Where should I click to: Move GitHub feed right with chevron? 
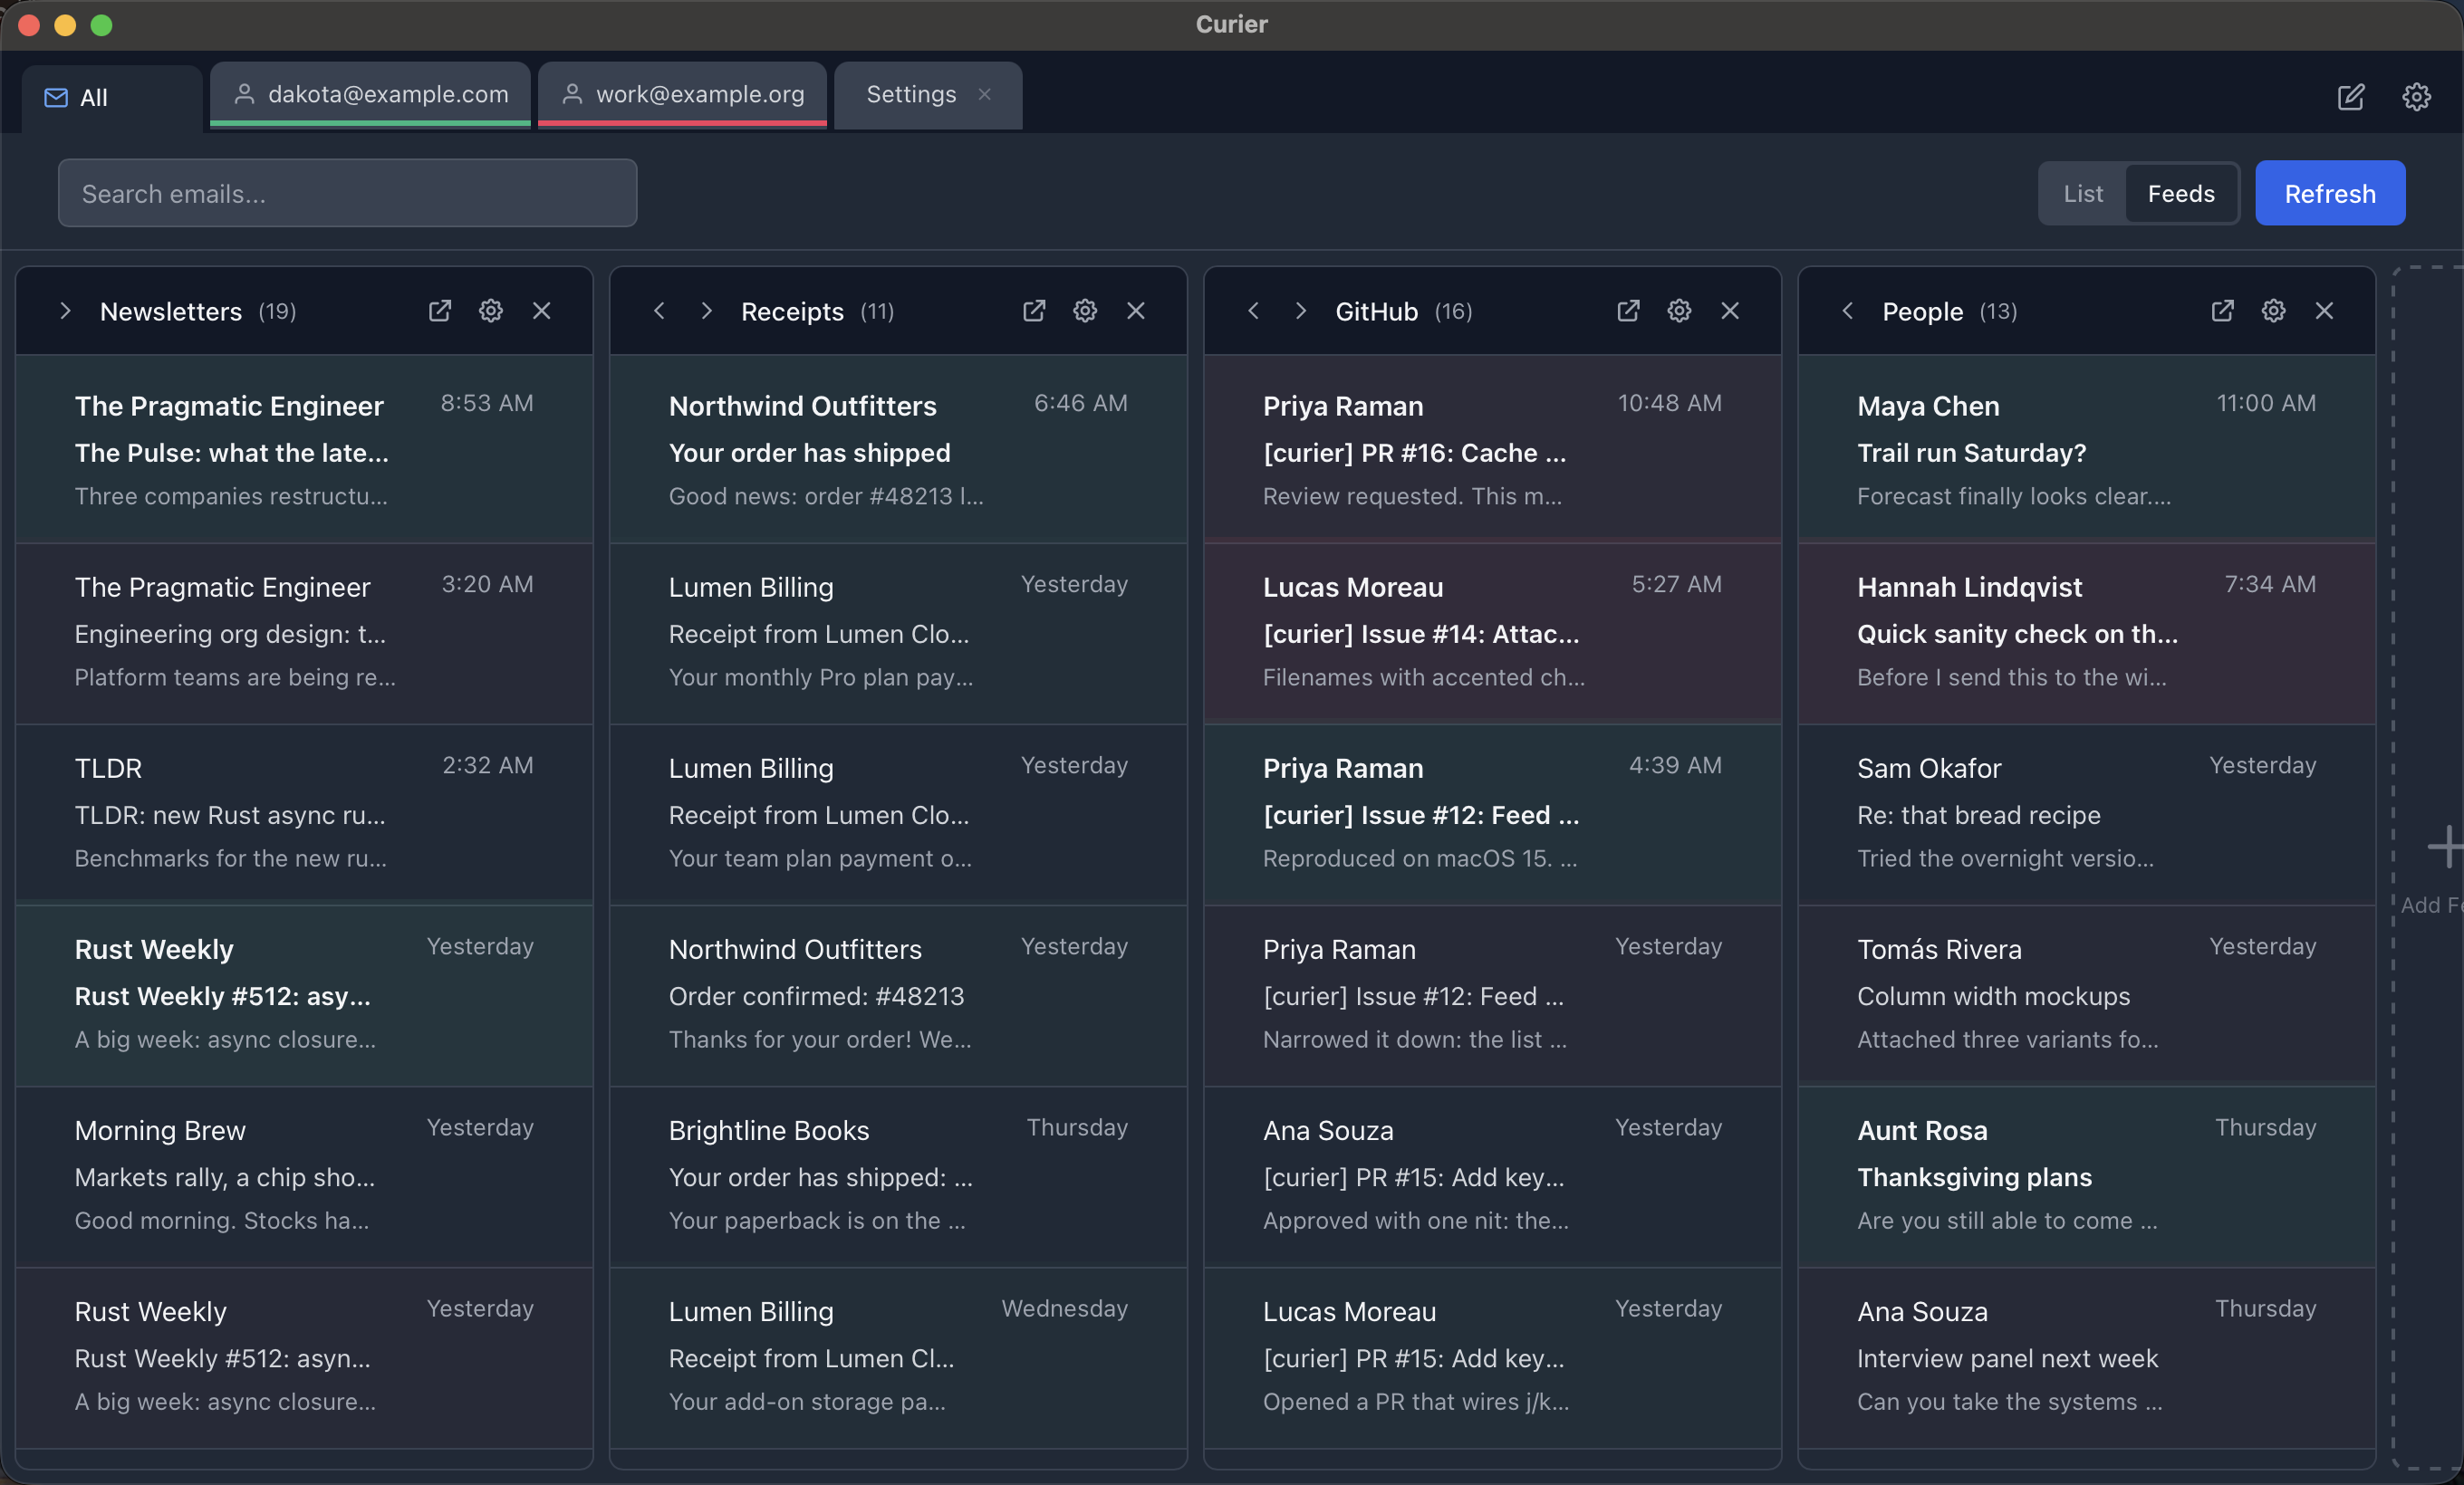click(1301, 311)
